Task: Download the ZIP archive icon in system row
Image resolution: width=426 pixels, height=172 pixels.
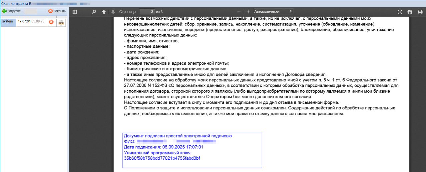Action: 61,22
